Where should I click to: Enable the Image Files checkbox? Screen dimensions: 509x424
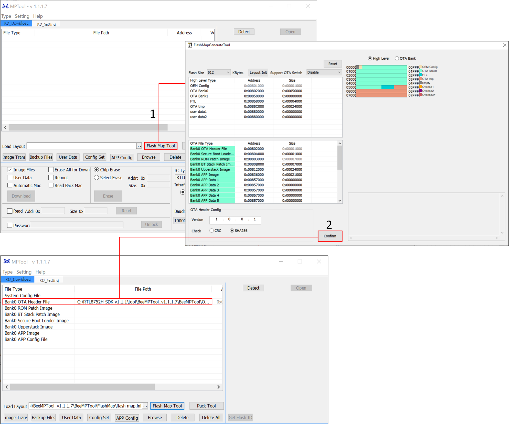click(10, 170)
